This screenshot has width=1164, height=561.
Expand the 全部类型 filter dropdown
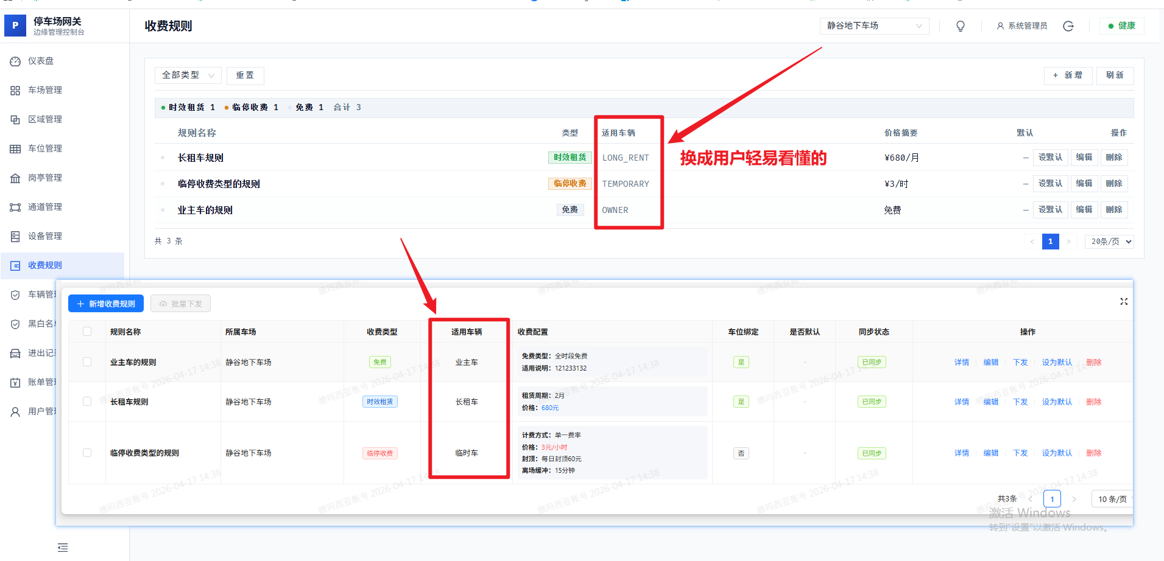tap(188, 75)
